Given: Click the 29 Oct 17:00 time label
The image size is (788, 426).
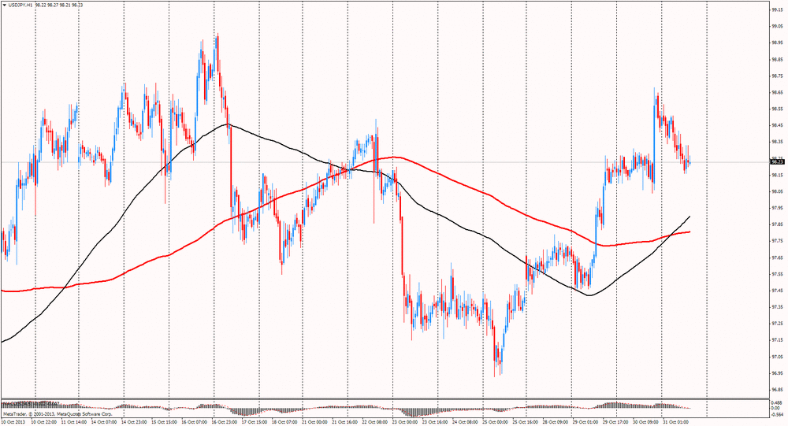Looking at the screenshot, I should pos(614,423).
